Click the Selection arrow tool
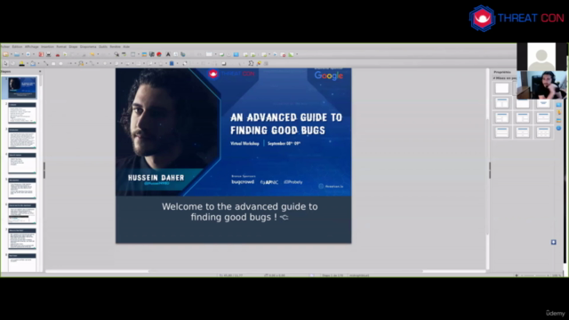Image resolution: width=569 pixels, height=320 pixels. 6,63
